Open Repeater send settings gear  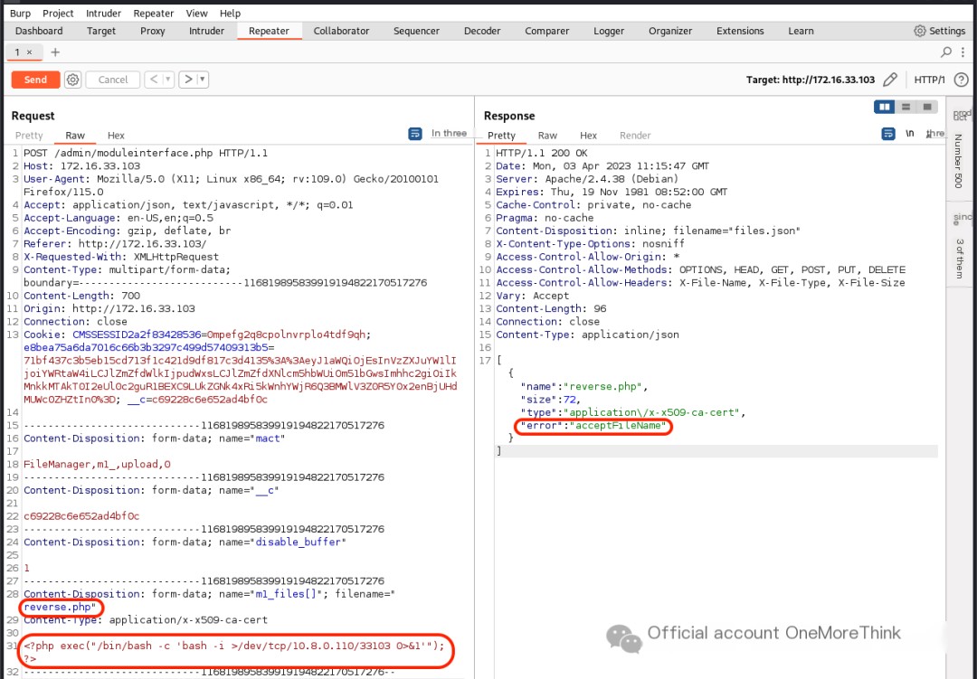click(x=73, y=80)
